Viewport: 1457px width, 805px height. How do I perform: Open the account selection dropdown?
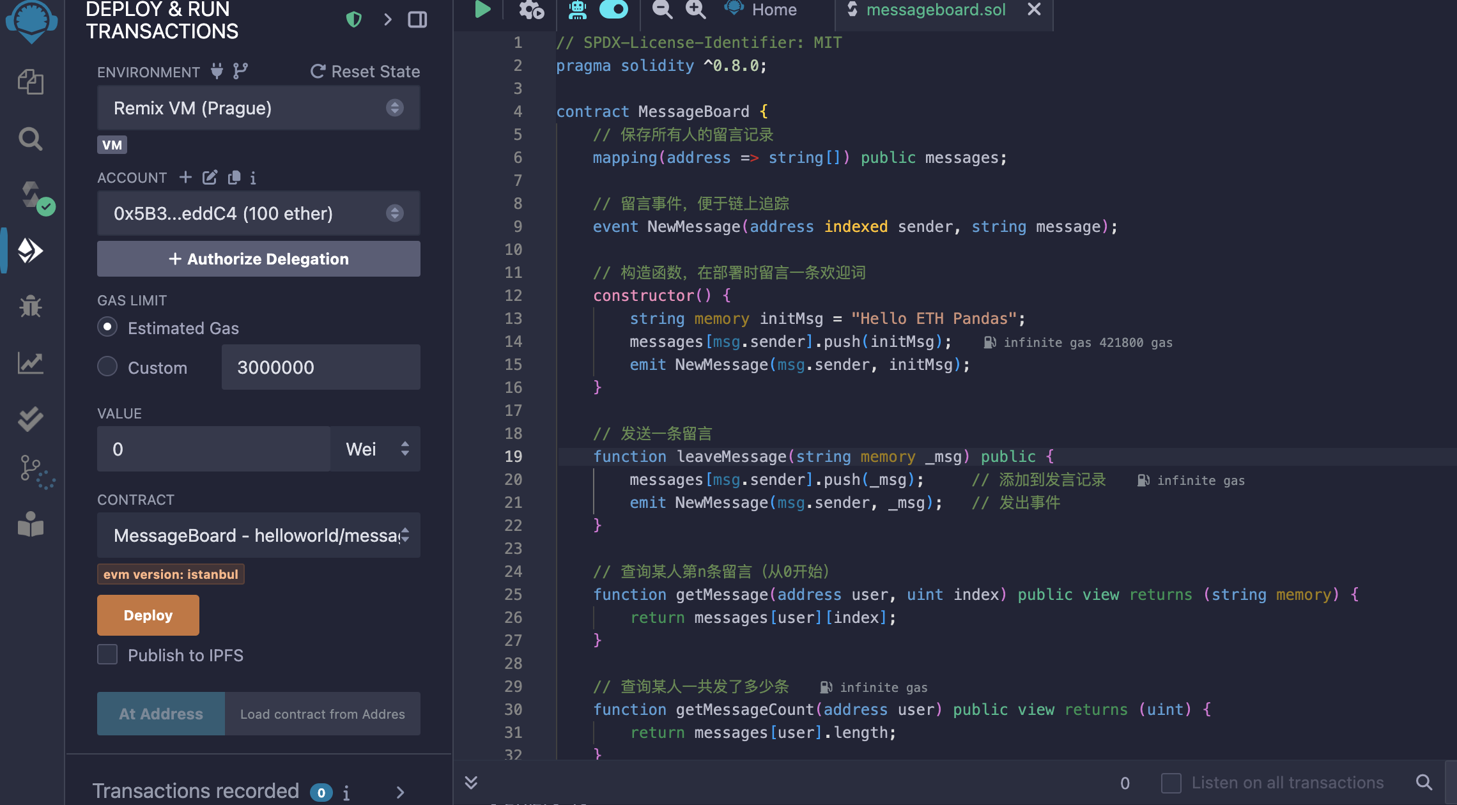coord(258,213)
